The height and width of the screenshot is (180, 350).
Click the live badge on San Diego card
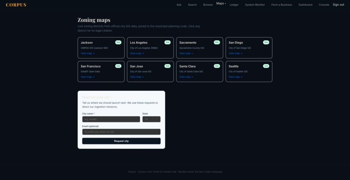(266, 42)
